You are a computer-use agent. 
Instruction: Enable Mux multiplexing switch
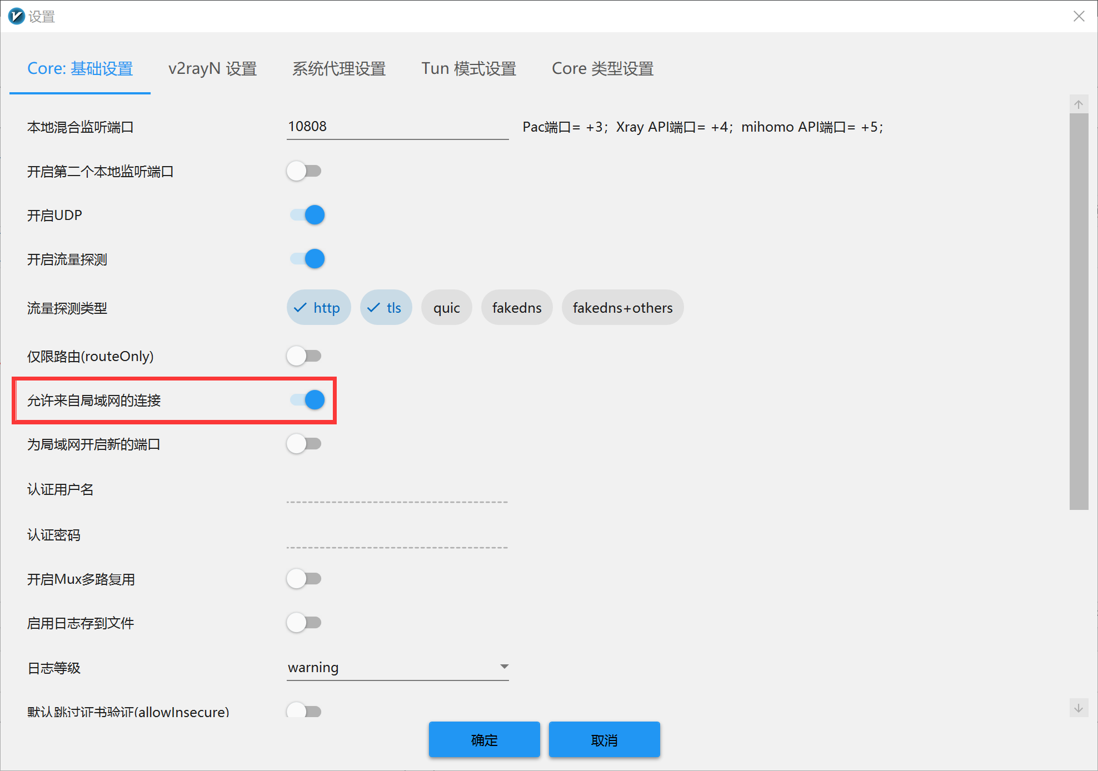click(305, 579)
